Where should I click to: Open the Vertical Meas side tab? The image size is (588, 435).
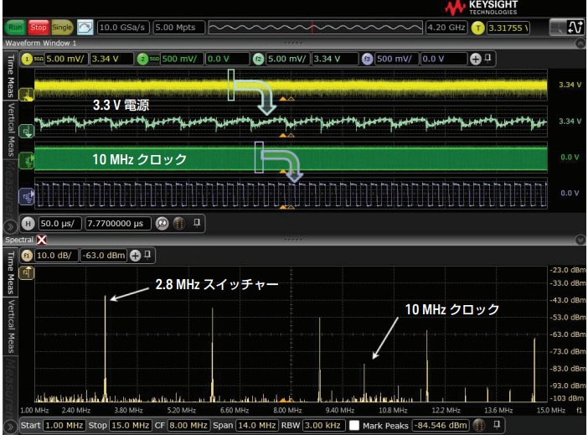[x=10, y=122]
